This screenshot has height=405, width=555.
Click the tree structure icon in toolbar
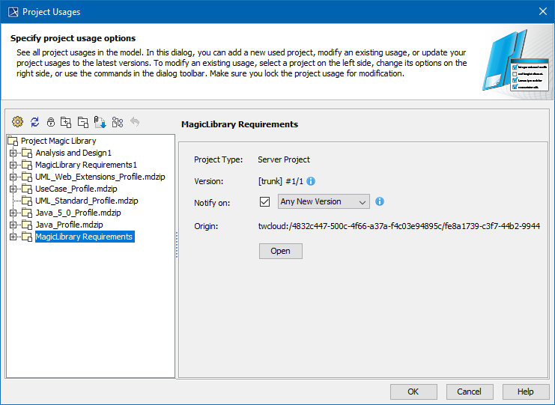click(x=117, y=121)
